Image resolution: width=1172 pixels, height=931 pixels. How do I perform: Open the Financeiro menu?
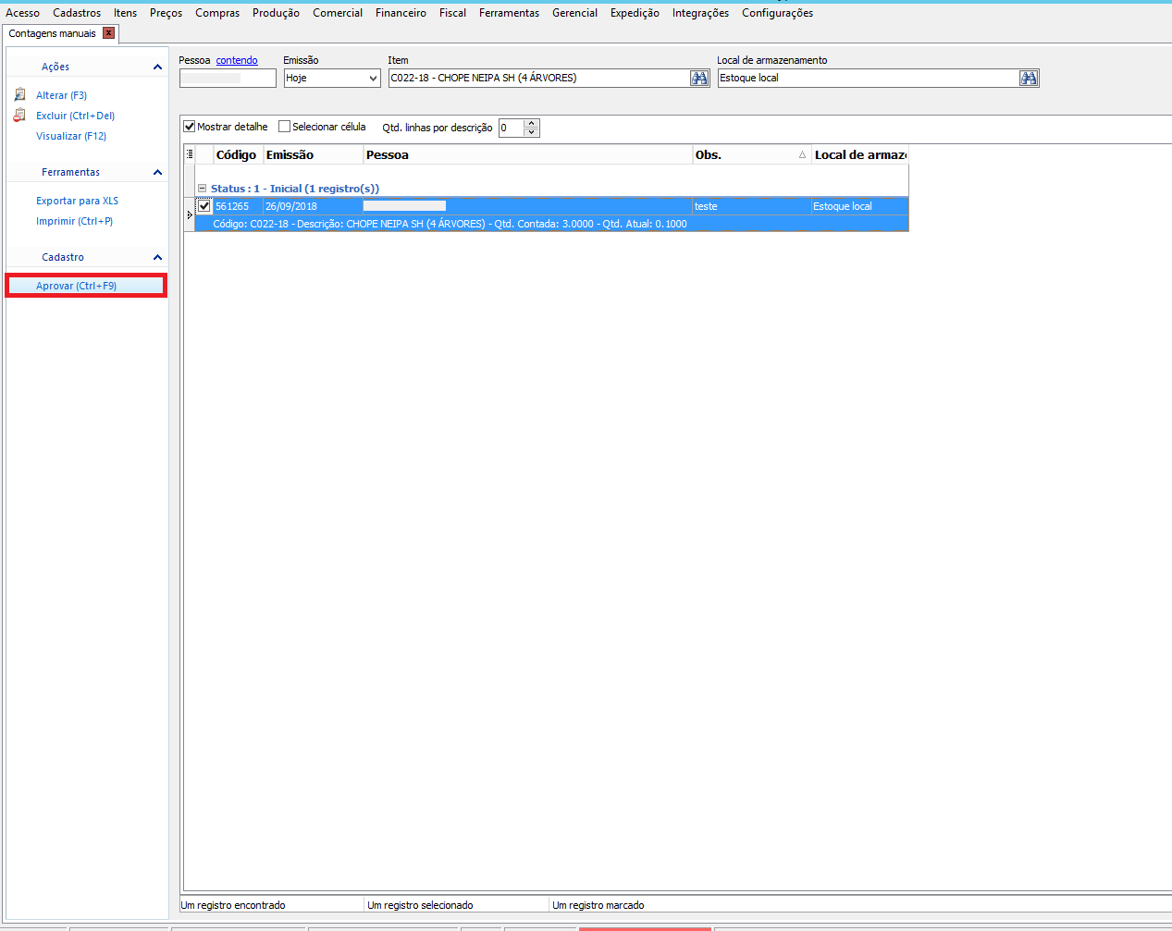tap(401, 13)
